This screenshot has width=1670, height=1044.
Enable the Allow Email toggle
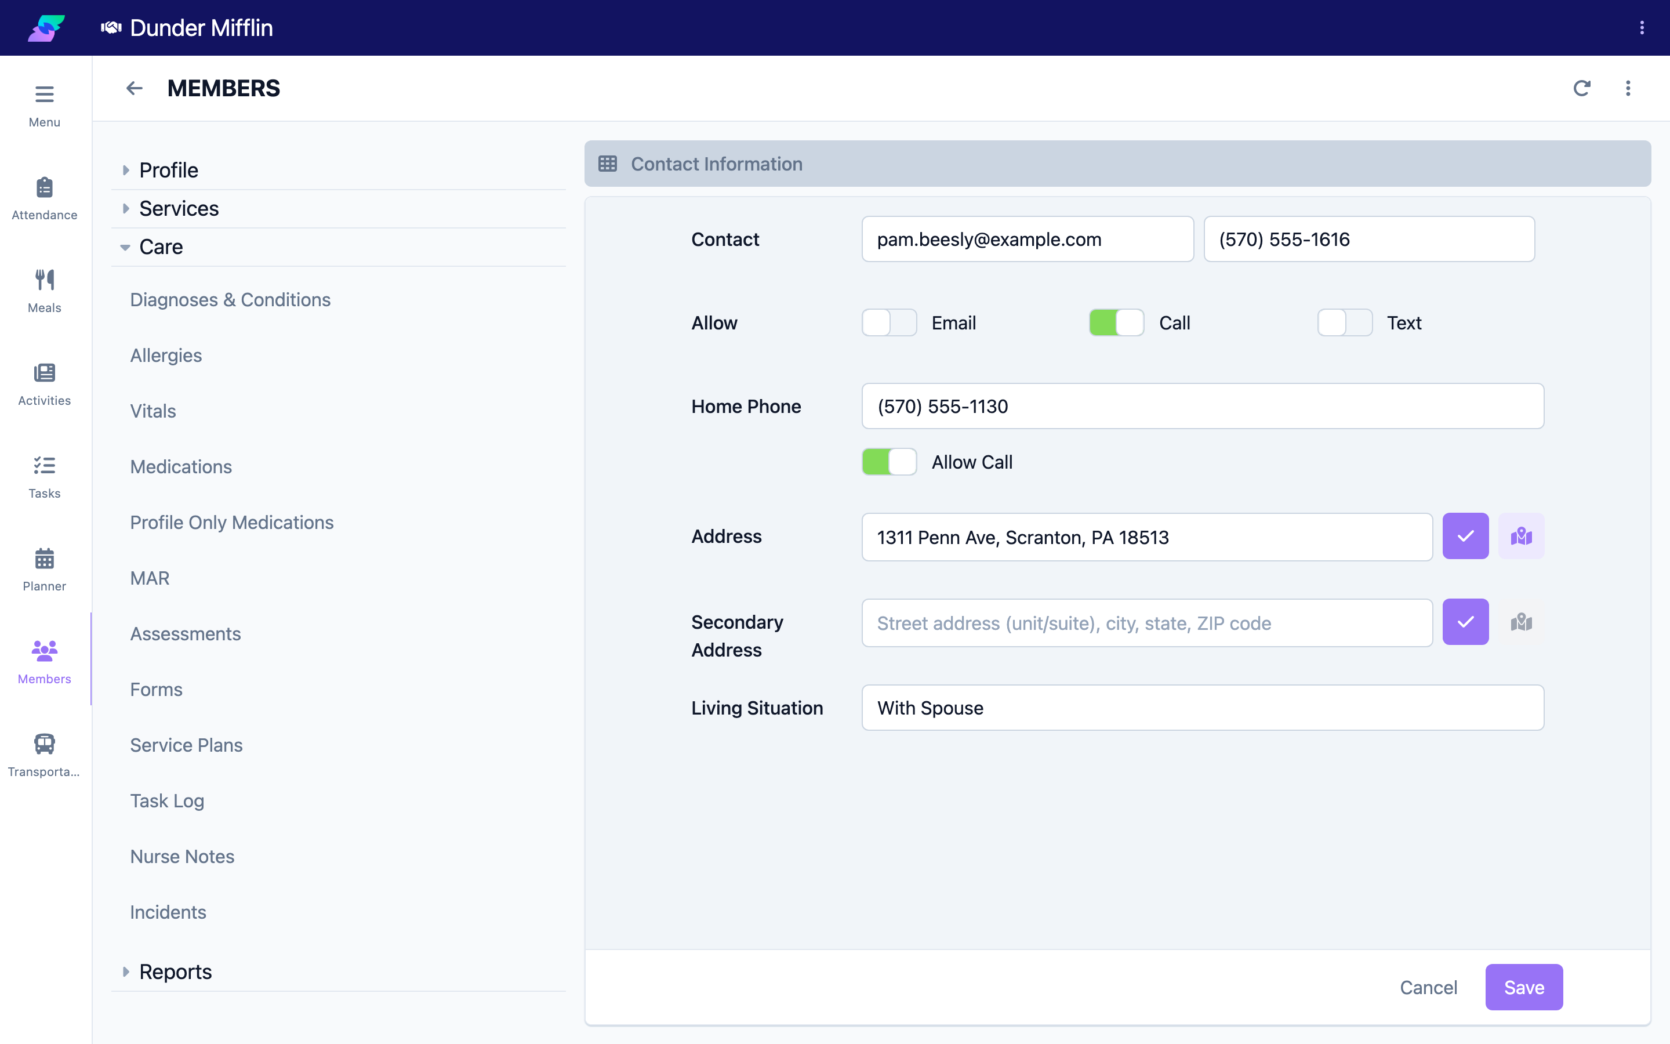889,322
